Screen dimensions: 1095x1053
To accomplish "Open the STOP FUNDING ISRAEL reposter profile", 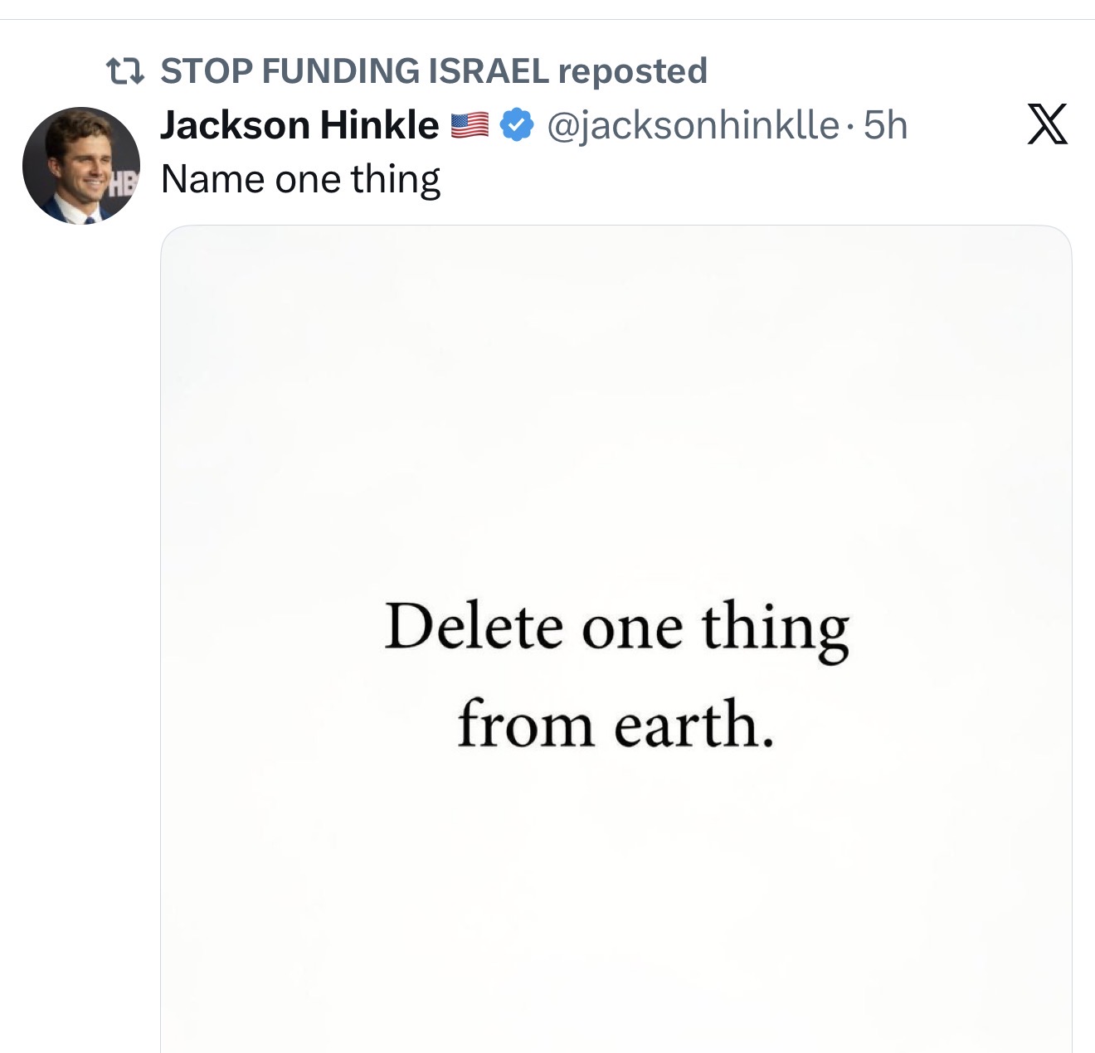I will pos(354,71).
